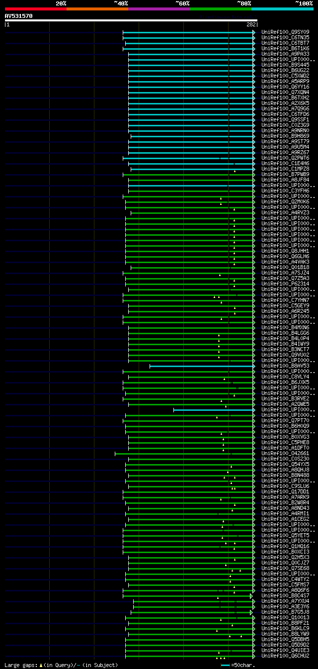Viewport: 318px width, 669px height.
Task: Select the UniRef100_Q7SE68 label
Action: click(285, 568)
